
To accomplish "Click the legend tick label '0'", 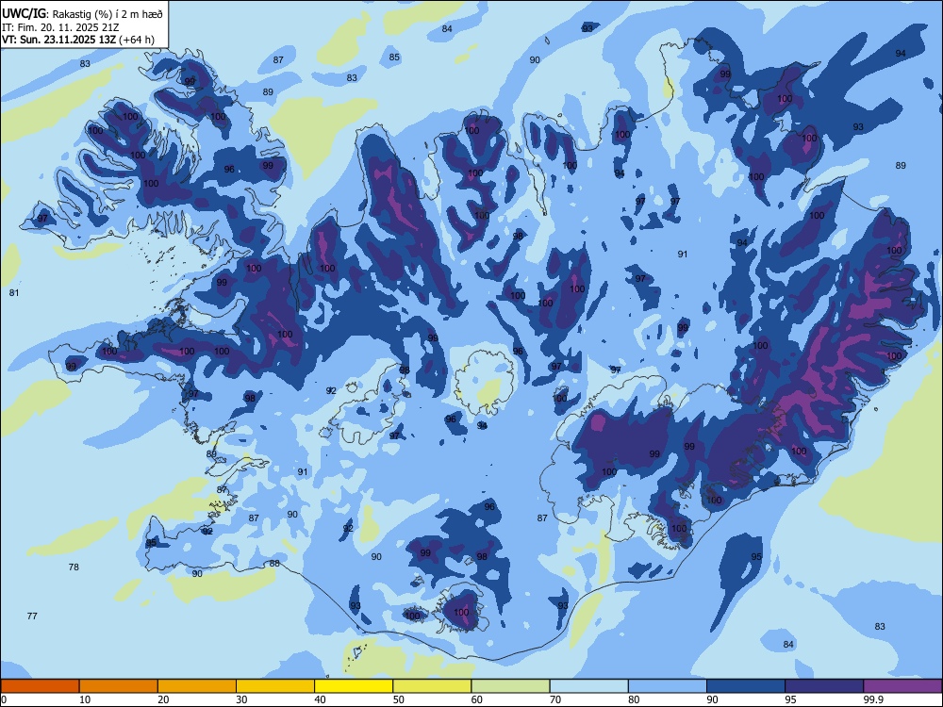I will pyautogui.click(x=5, y=699).
